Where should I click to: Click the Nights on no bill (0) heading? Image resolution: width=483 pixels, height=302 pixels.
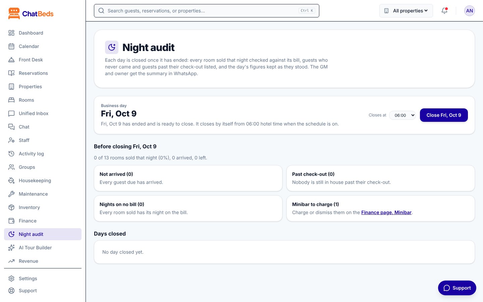tap(122, 204)
